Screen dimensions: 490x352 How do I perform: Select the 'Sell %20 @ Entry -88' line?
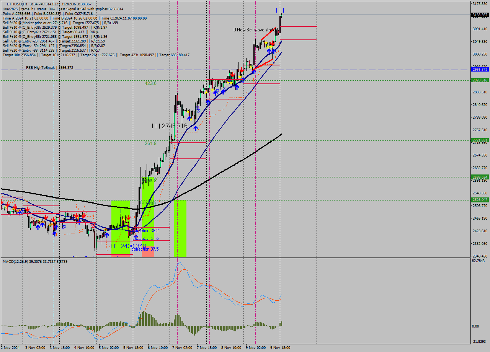tap(51, 51)
